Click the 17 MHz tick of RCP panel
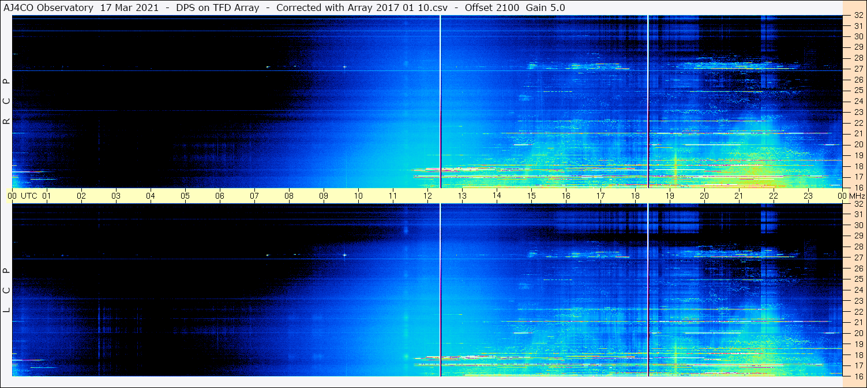The width and height of the screenshot is (867, 388). click(x=858, y=177)
